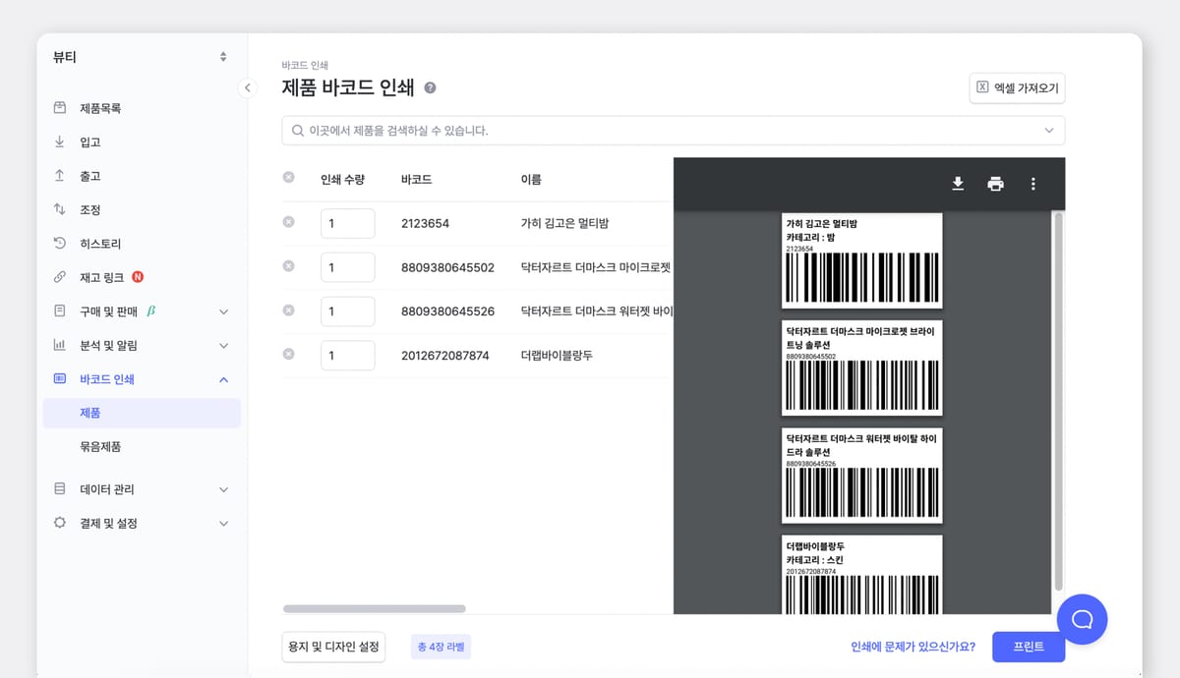
Task: Open 제품목록 from the sidebar menu
Action: 89,107
